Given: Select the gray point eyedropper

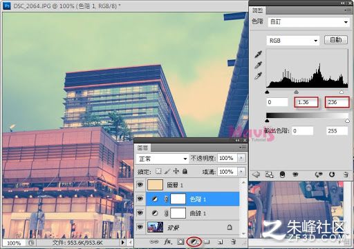Looking at the screenshot, I should click(x=259, y=65).
